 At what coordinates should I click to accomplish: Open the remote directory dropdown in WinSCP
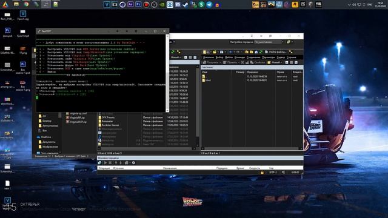click(x=208, y=52)
